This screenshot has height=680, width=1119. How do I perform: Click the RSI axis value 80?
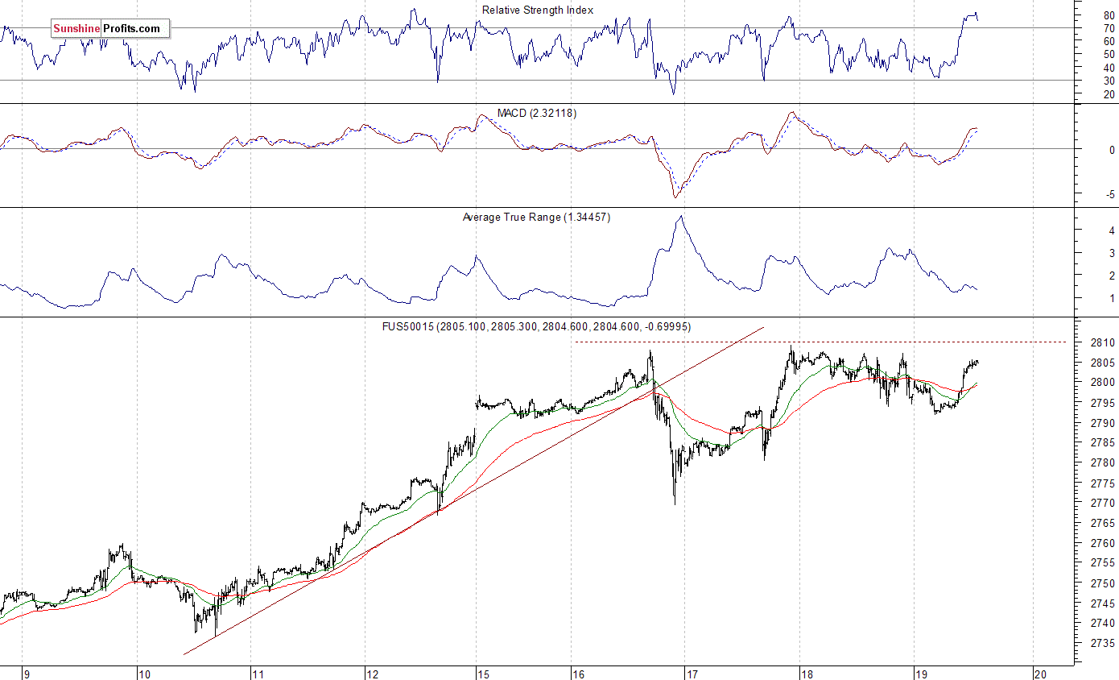click(1109, 15)
